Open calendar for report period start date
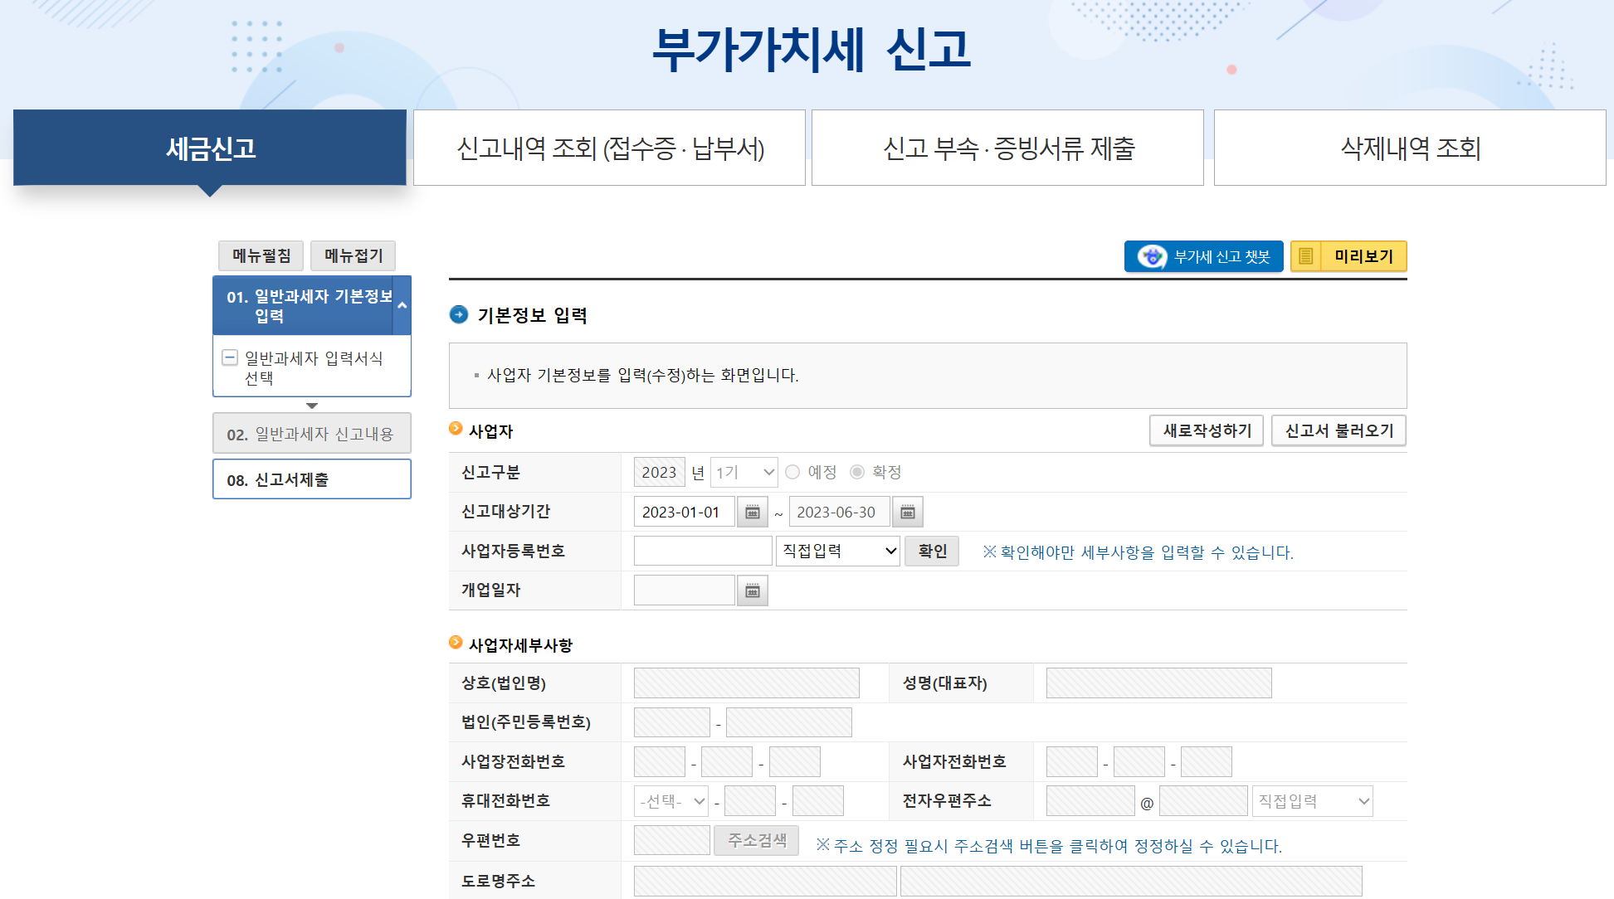This screenshot has width=1614, height=899. tap(752, 513)
